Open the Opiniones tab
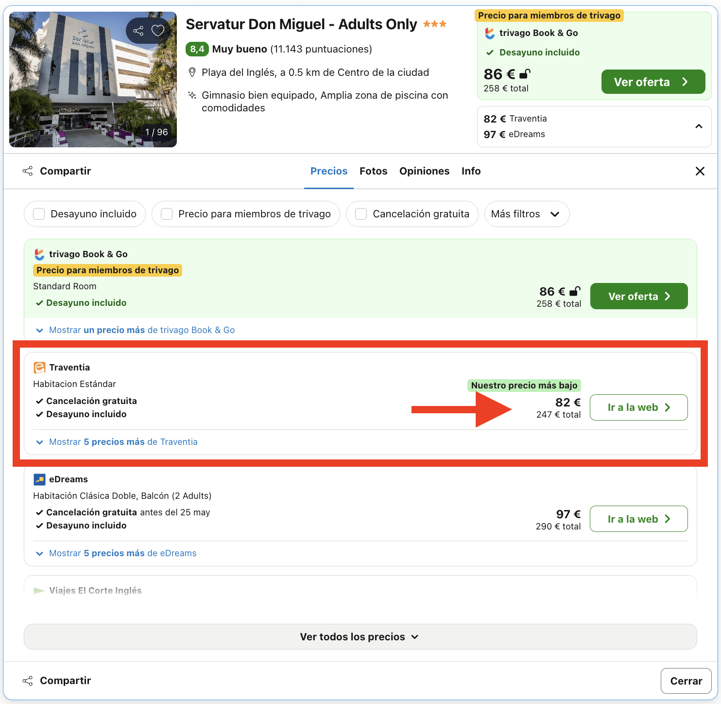The width and height of the screenshot is (721, 704). coord(424,171)
